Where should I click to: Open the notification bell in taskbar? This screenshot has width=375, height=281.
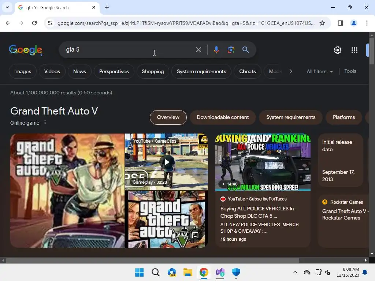point(365,272)
